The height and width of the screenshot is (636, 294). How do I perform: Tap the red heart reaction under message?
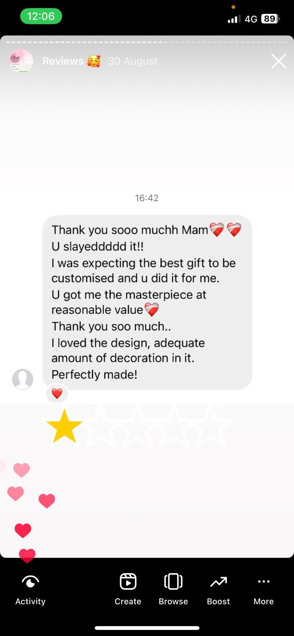pos(57,394)
